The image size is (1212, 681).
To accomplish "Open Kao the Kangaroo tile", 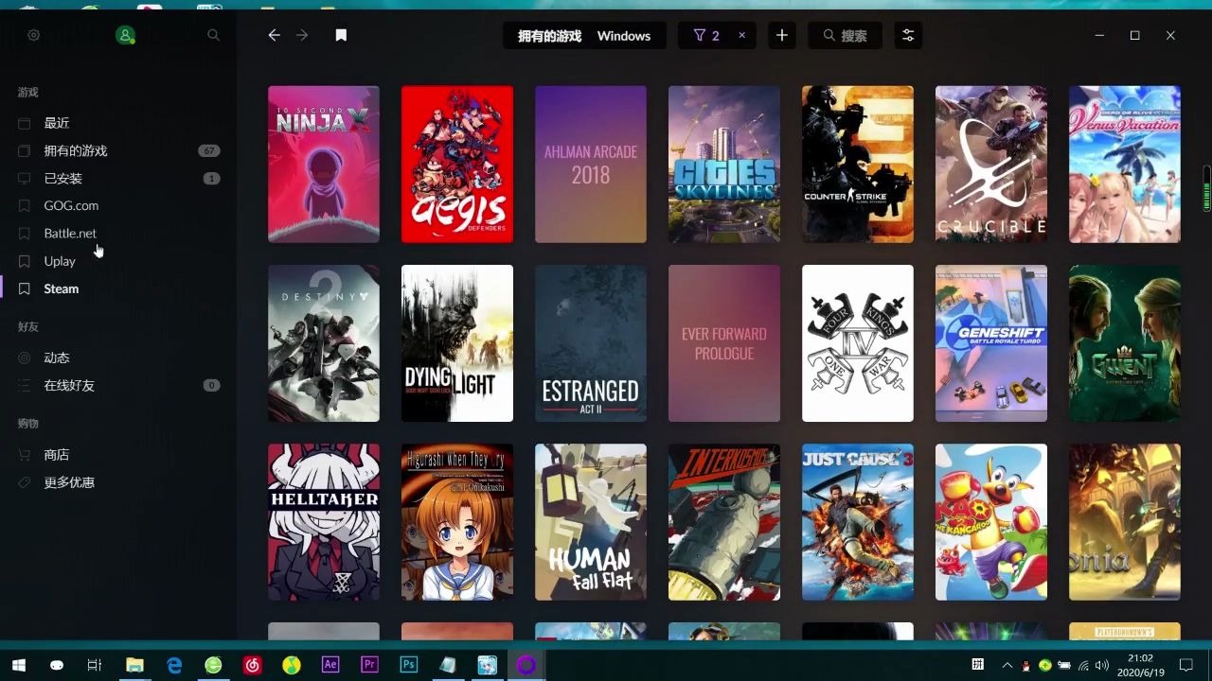I will (x=991, y=522).
